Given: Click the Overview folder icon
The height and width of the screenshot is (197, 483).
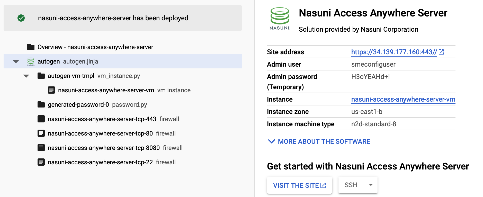Looking at the screenshot, I should click(31, 47).
